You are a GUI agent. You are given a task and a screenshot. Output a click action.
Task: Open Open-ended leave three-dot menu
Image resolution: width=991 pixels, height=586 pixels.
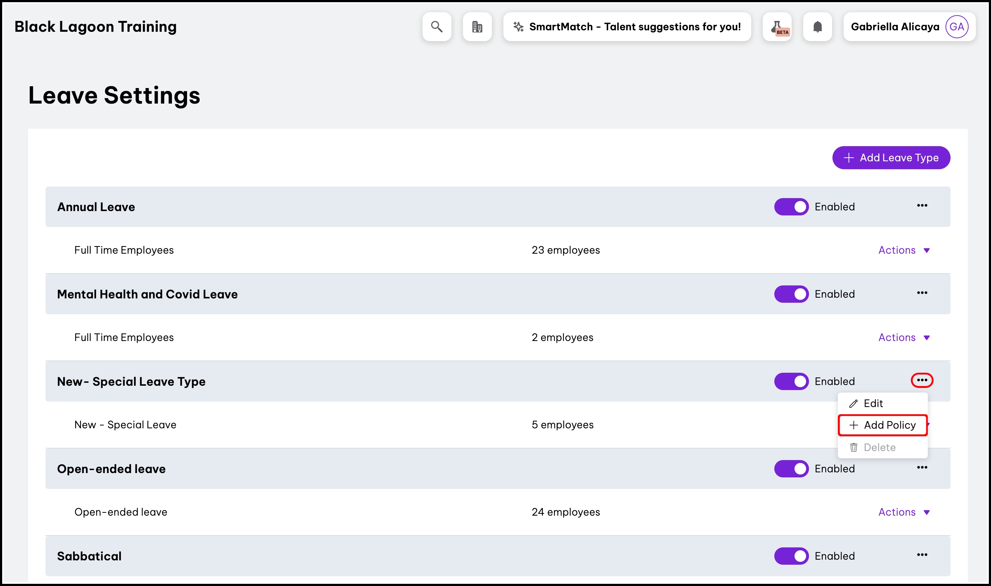click(922, 468)
